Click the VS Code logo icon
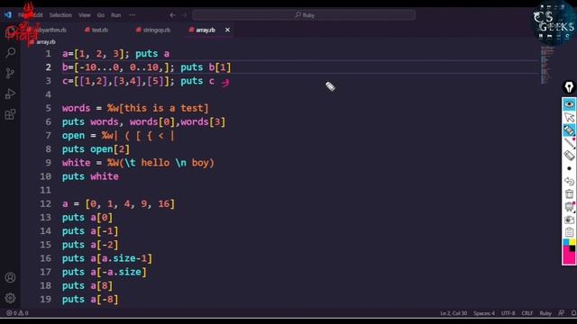Screen dimensions: 577x324 pos(8,15)
